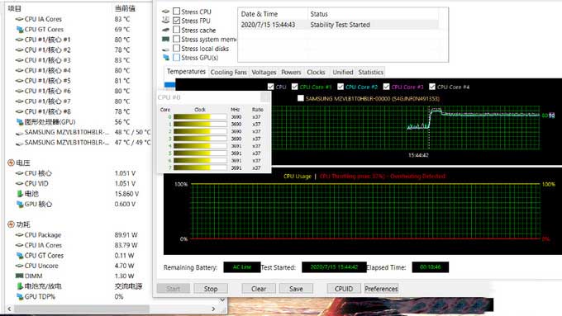Image resolution: width=562 pixels, height=316 pixels.
Task: Open the Powers tab
Action: click(291, 73)
